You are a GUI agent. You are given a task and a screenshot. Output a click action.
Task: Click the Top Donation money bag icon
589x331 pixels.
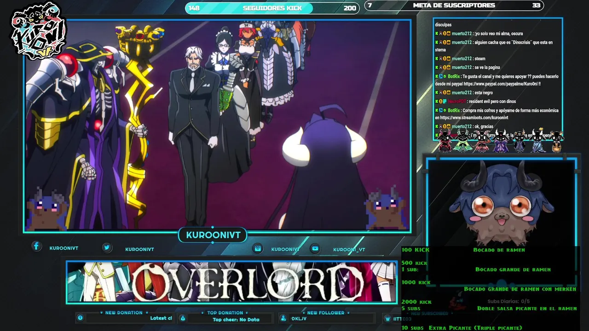pos(183,318)
